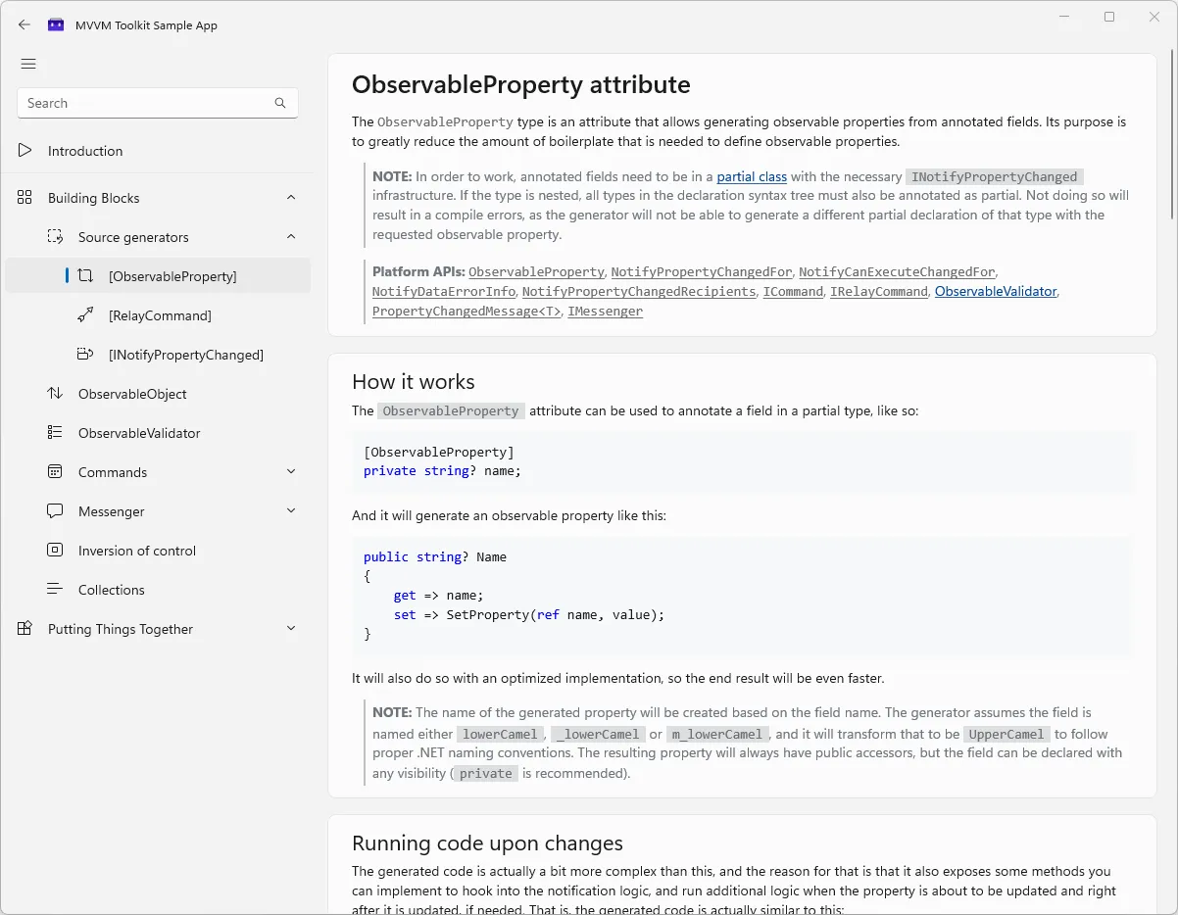Click the Running code upon changes heading
Screen dimensions: 1178x915
pos(487,843)
